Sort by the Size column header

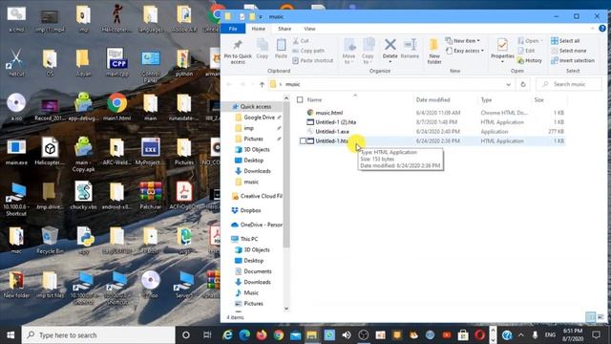(538, 99)
